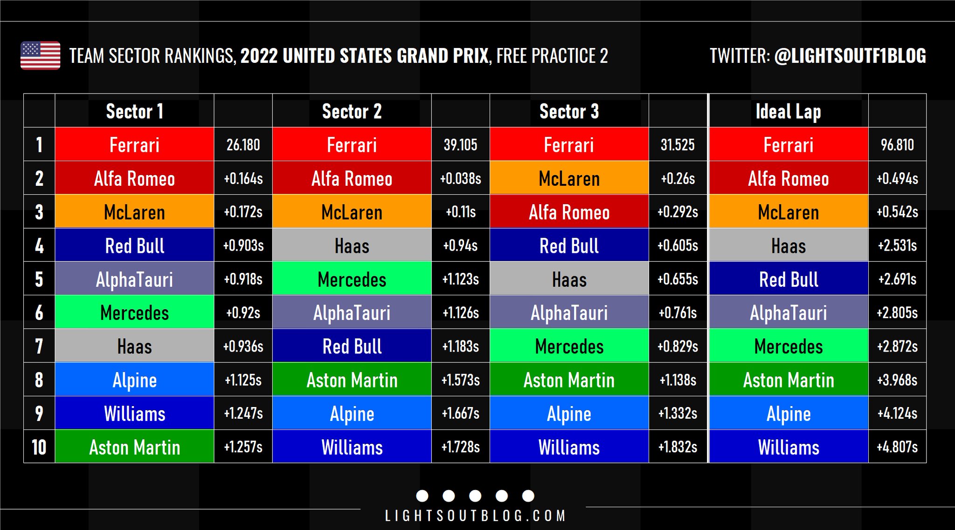
Task: Click the orange McLaren cell under Sector 3
Action: tap(569, 178)
